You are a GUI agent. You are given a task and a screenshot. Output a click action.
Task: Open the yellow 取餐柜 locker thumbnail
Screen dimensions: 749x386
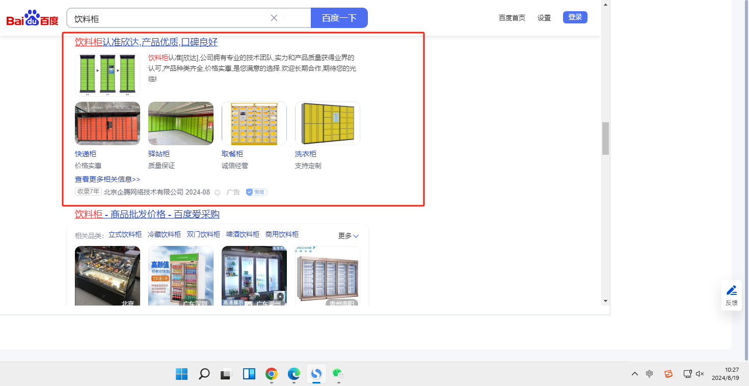pyautogui.click(x=254, y=123)
